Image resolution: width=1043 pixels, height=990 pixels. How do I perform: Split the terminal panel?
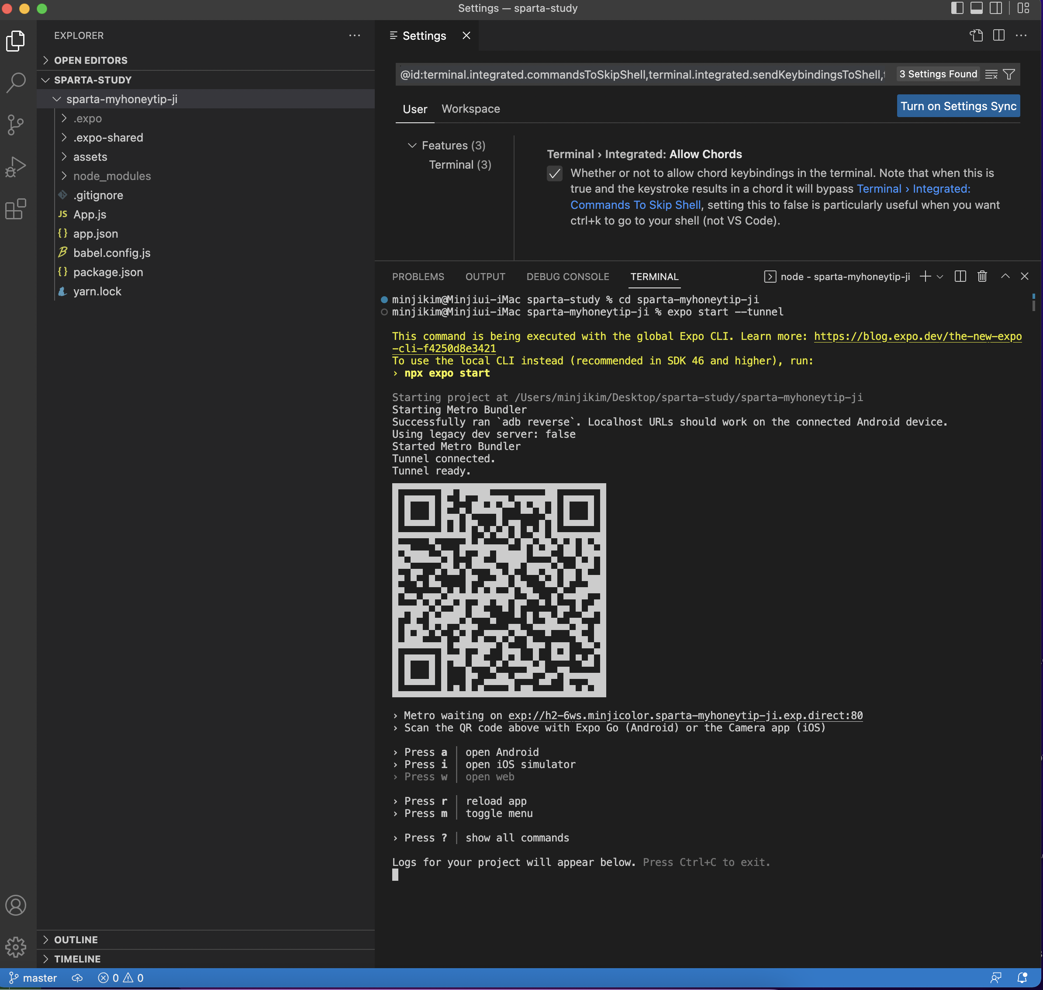point(960,277)
